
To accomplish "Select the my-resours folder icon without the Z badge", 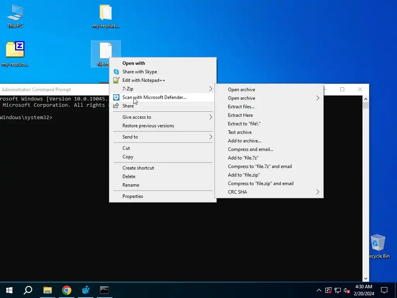I will coord(105,16).
